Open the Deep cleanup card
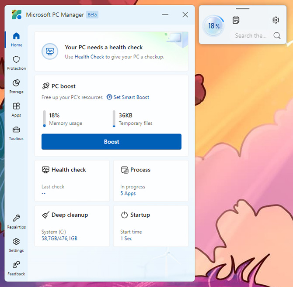 72,226
